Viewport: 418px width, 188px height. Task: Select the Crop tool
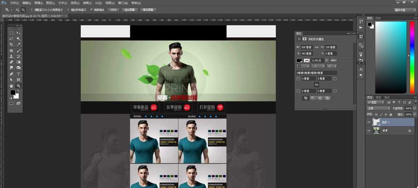pos(11,45)
